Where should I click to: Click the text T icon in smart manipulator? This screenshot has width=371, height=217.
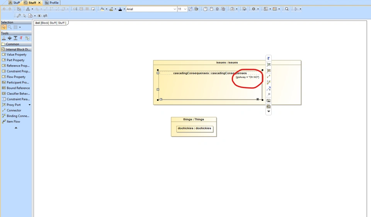269,58
